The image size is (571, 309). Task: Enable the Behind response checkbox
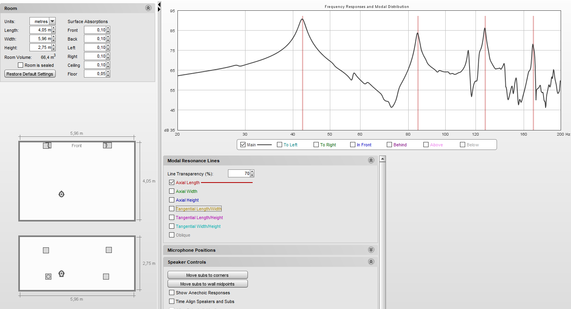(x=389, y=145)
